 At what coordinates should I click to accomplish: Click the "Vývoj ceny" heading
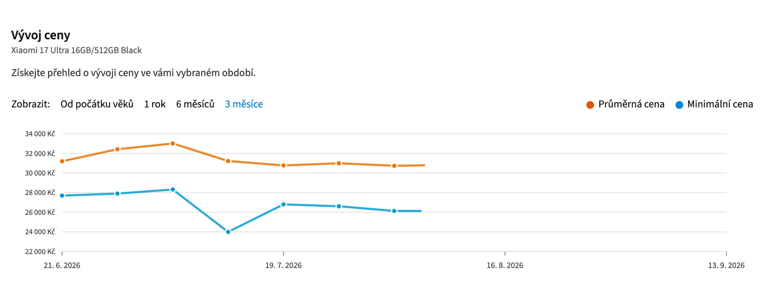(41, 35)
